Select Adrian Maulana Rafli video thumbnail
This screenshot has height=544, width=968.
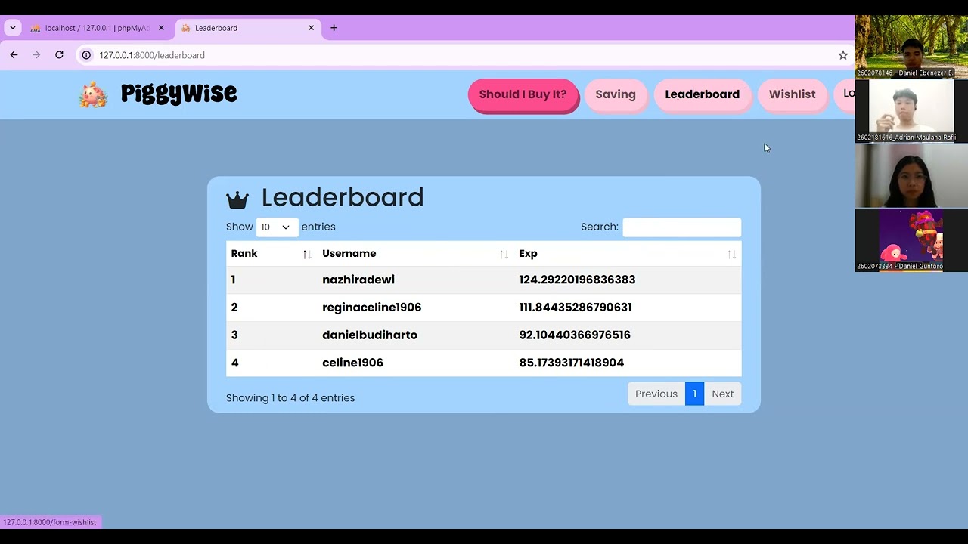pos(911,110)
